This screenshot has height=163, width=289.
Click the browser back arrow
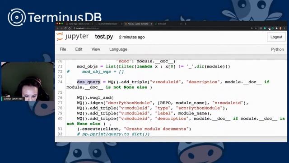pos(57,28)
